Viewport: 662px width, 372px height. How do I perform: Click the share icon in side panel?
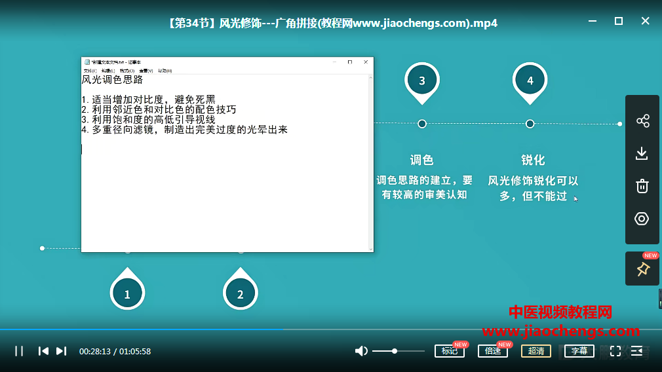(x=642, y=121)
